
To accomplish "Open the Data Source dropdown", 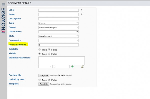I will pyautogui.click(x=58, y=32).
